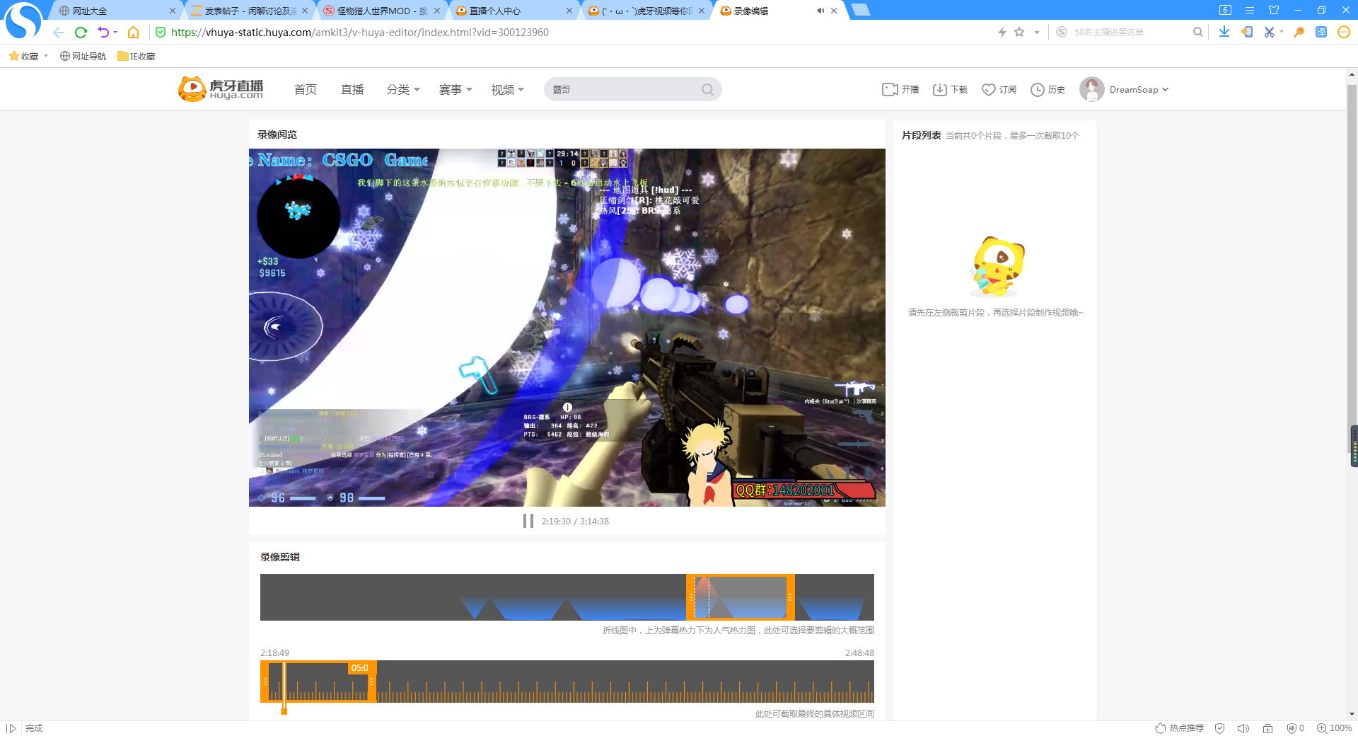Click the orange selection on heat map timeline

pos(741,597)
